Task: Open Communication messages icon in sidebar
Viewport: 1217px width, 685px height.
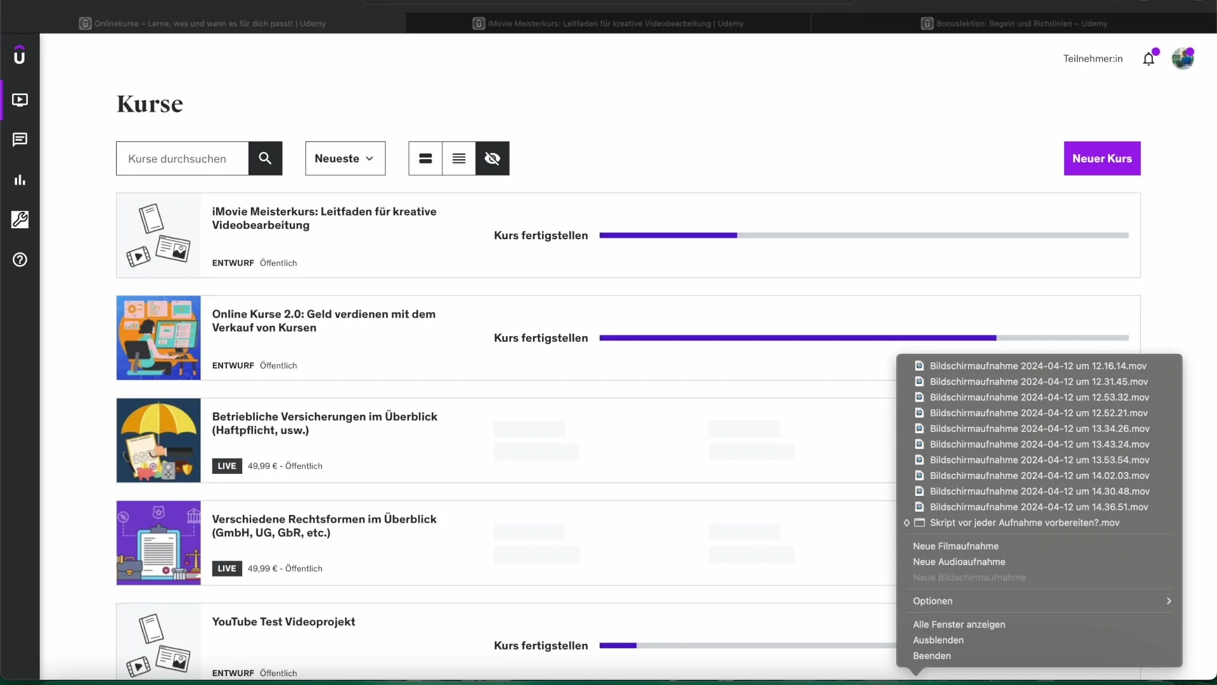Action: click(20, 140)
